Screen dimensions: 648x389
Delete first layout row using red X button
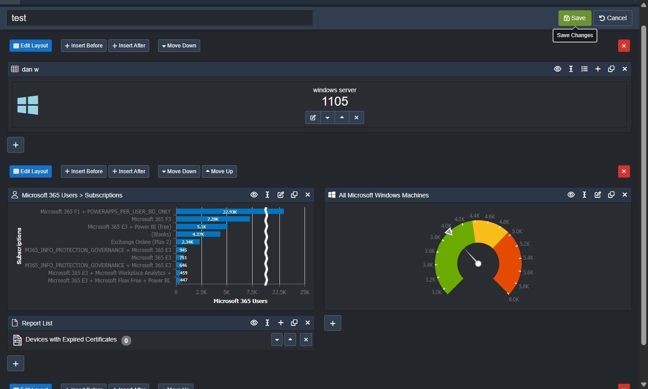pos(624,46)
